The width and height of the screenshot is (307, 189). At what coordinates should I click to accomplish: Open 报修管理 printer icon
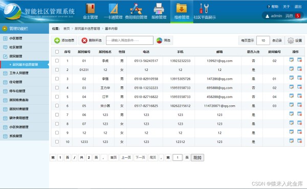point(159,9)
